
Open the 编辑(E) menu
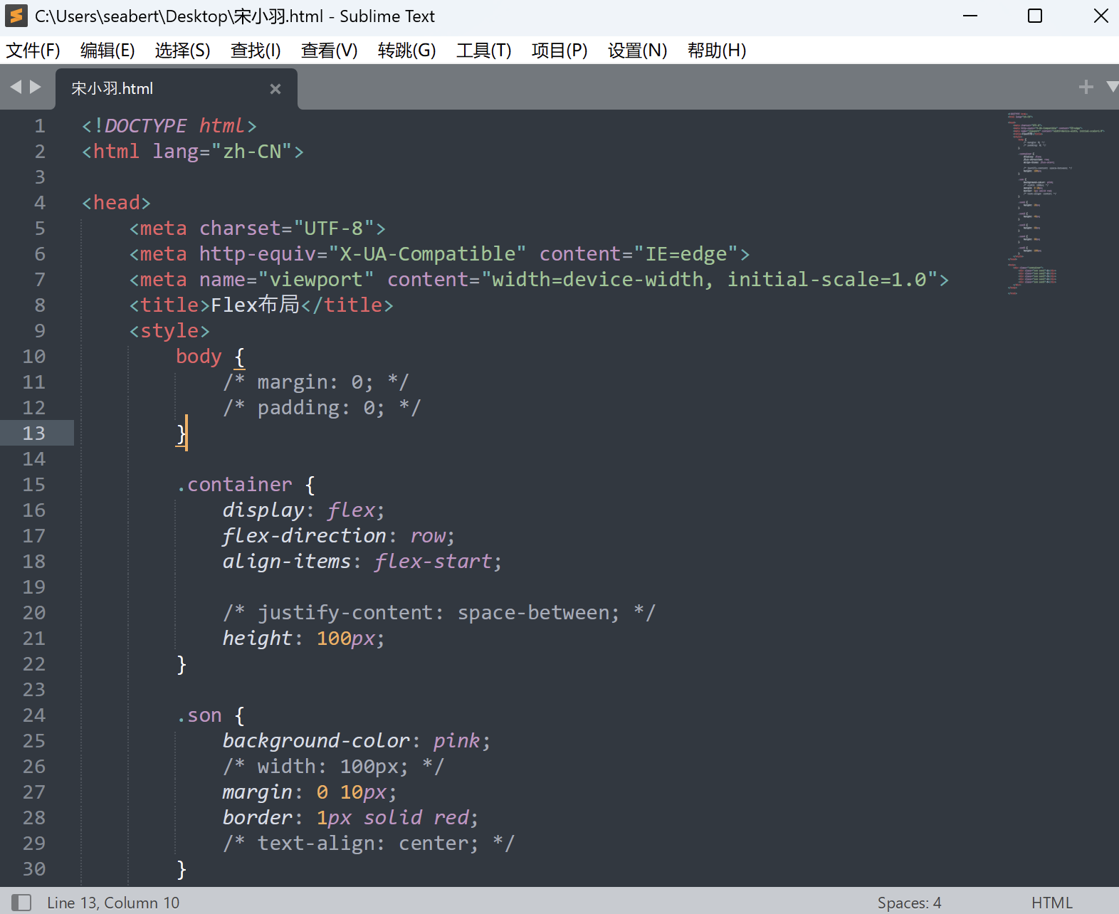(x=107, y=51)
